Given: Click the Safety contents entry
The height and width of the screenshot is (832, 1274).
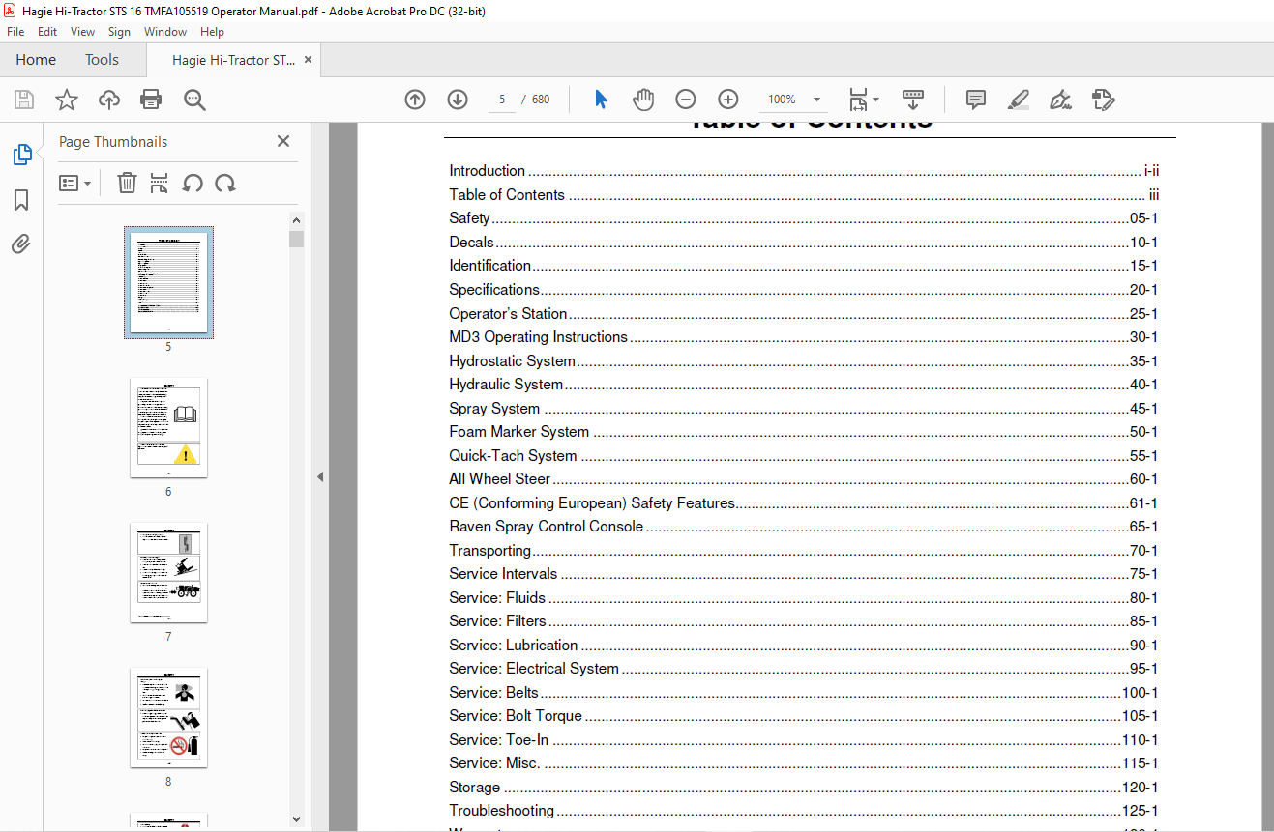Looking at the screenshot, I should pyautogui.click(x=803, y=218).
